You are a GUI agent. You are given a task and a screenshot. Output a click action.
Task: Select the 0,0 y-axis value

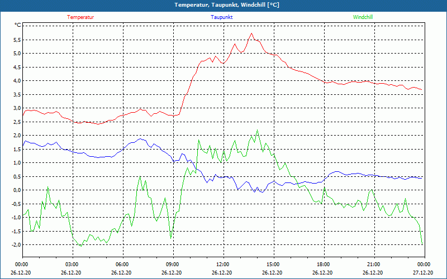[17, 190]
